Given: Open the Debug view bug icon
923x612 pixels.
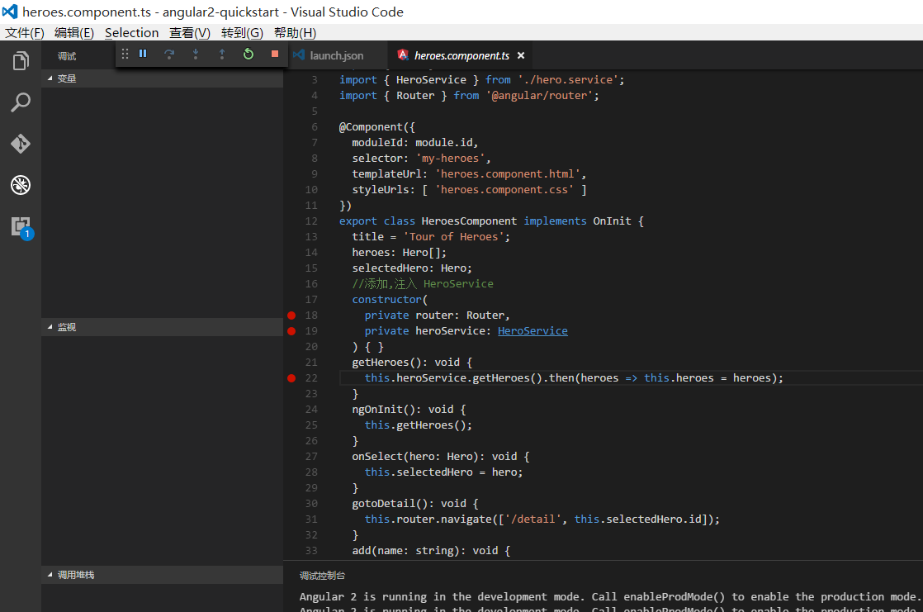Looking at the screenshot, I should pyautogui.click(x=21, y=185).
